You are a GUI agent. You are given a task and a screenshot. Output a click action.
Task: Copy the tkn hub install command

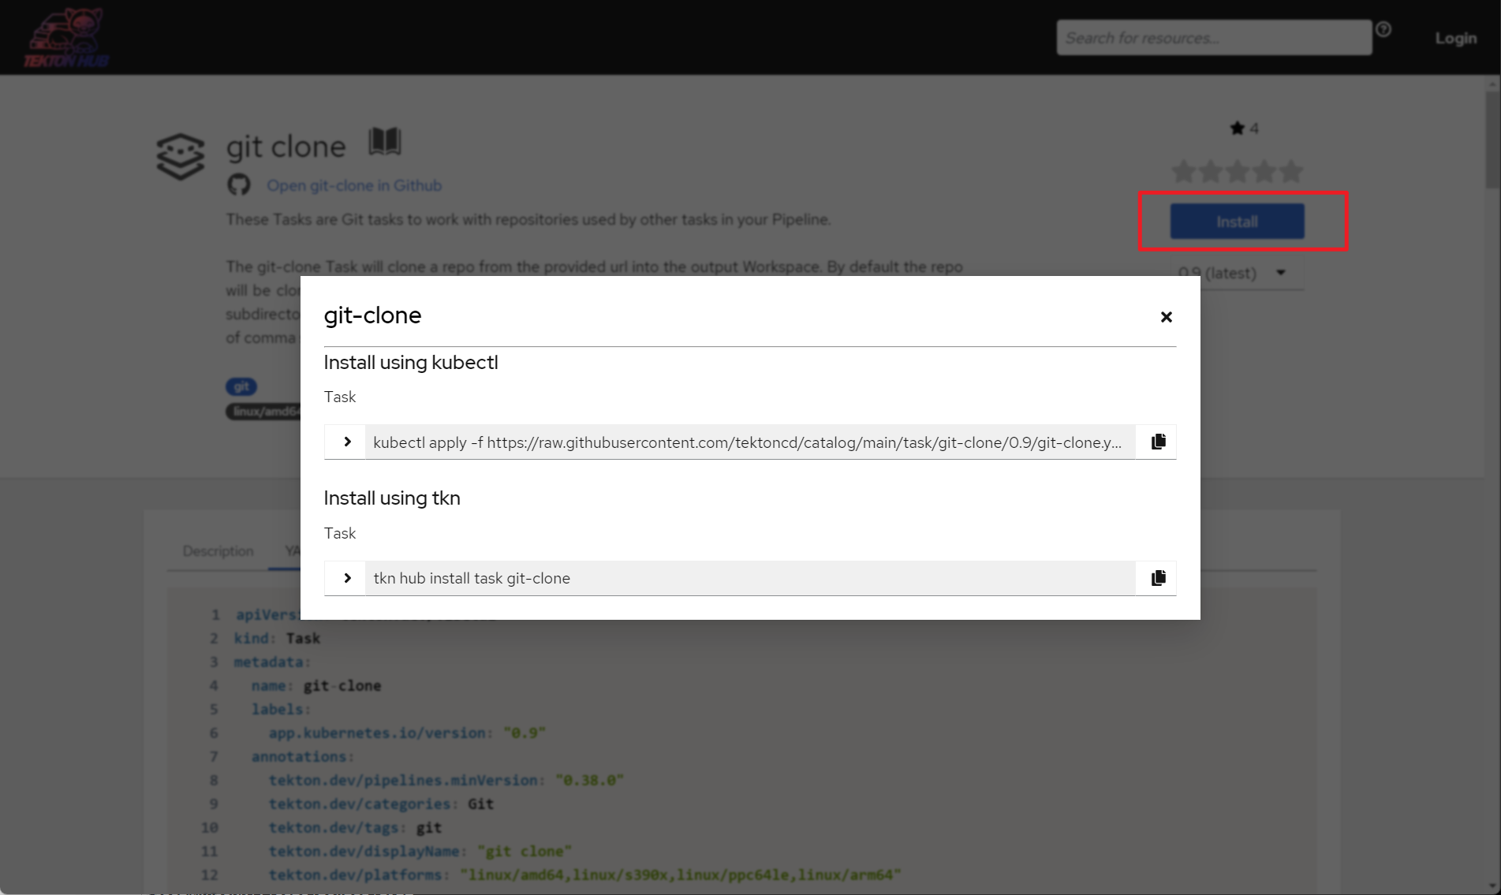(x=1158, y=578)
